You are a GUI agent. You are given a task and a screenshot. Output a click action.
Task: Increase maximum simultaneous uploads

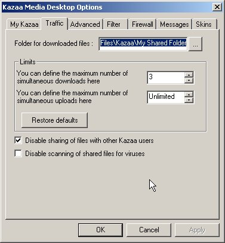coord(189,94)
